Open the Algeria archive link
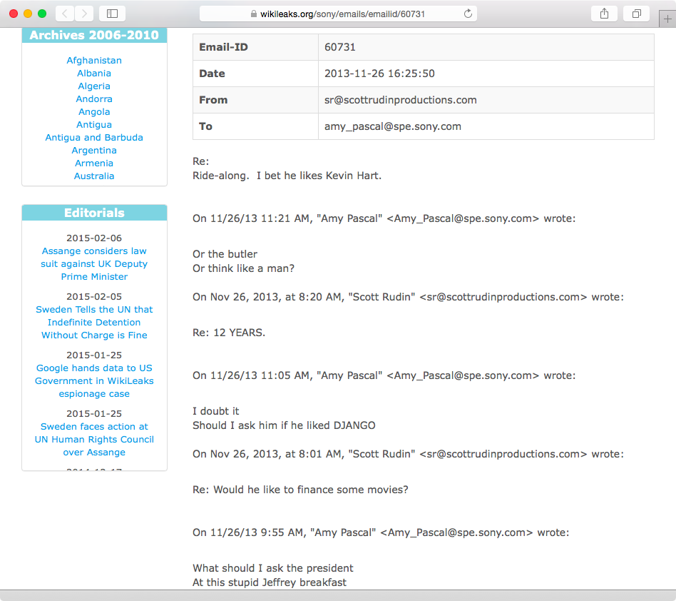 [x=94, y=86]
